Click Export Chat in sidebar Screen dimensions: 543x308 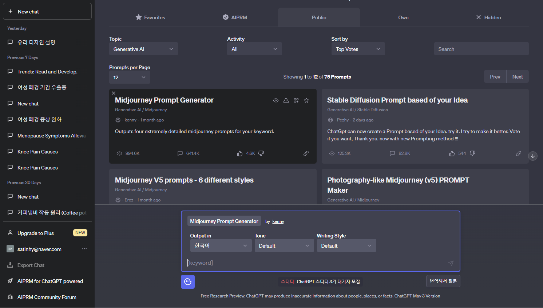(x=47, y=265)
